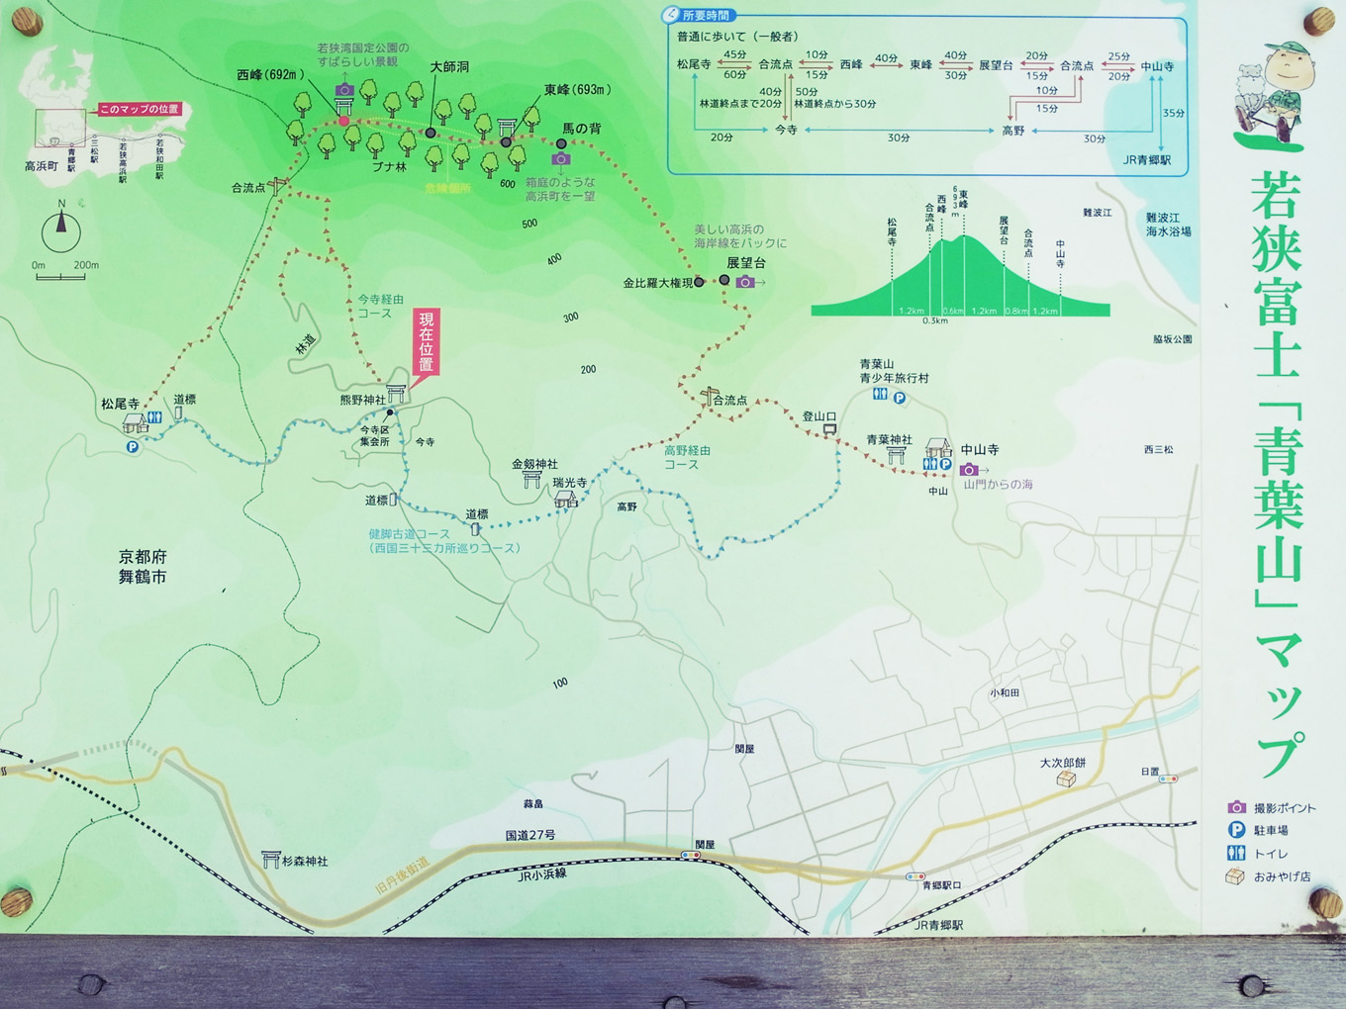The image size is (1346, 1009).
Task: Click the red このマップの位置 label
Action: coord(139,109)
